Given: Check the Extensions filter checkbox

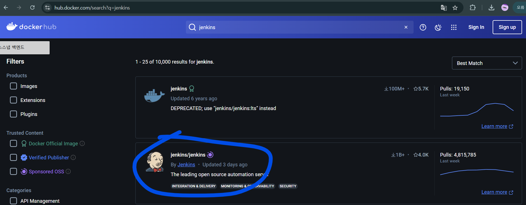Looking at the screenshot, I should (x=13, y=100).
